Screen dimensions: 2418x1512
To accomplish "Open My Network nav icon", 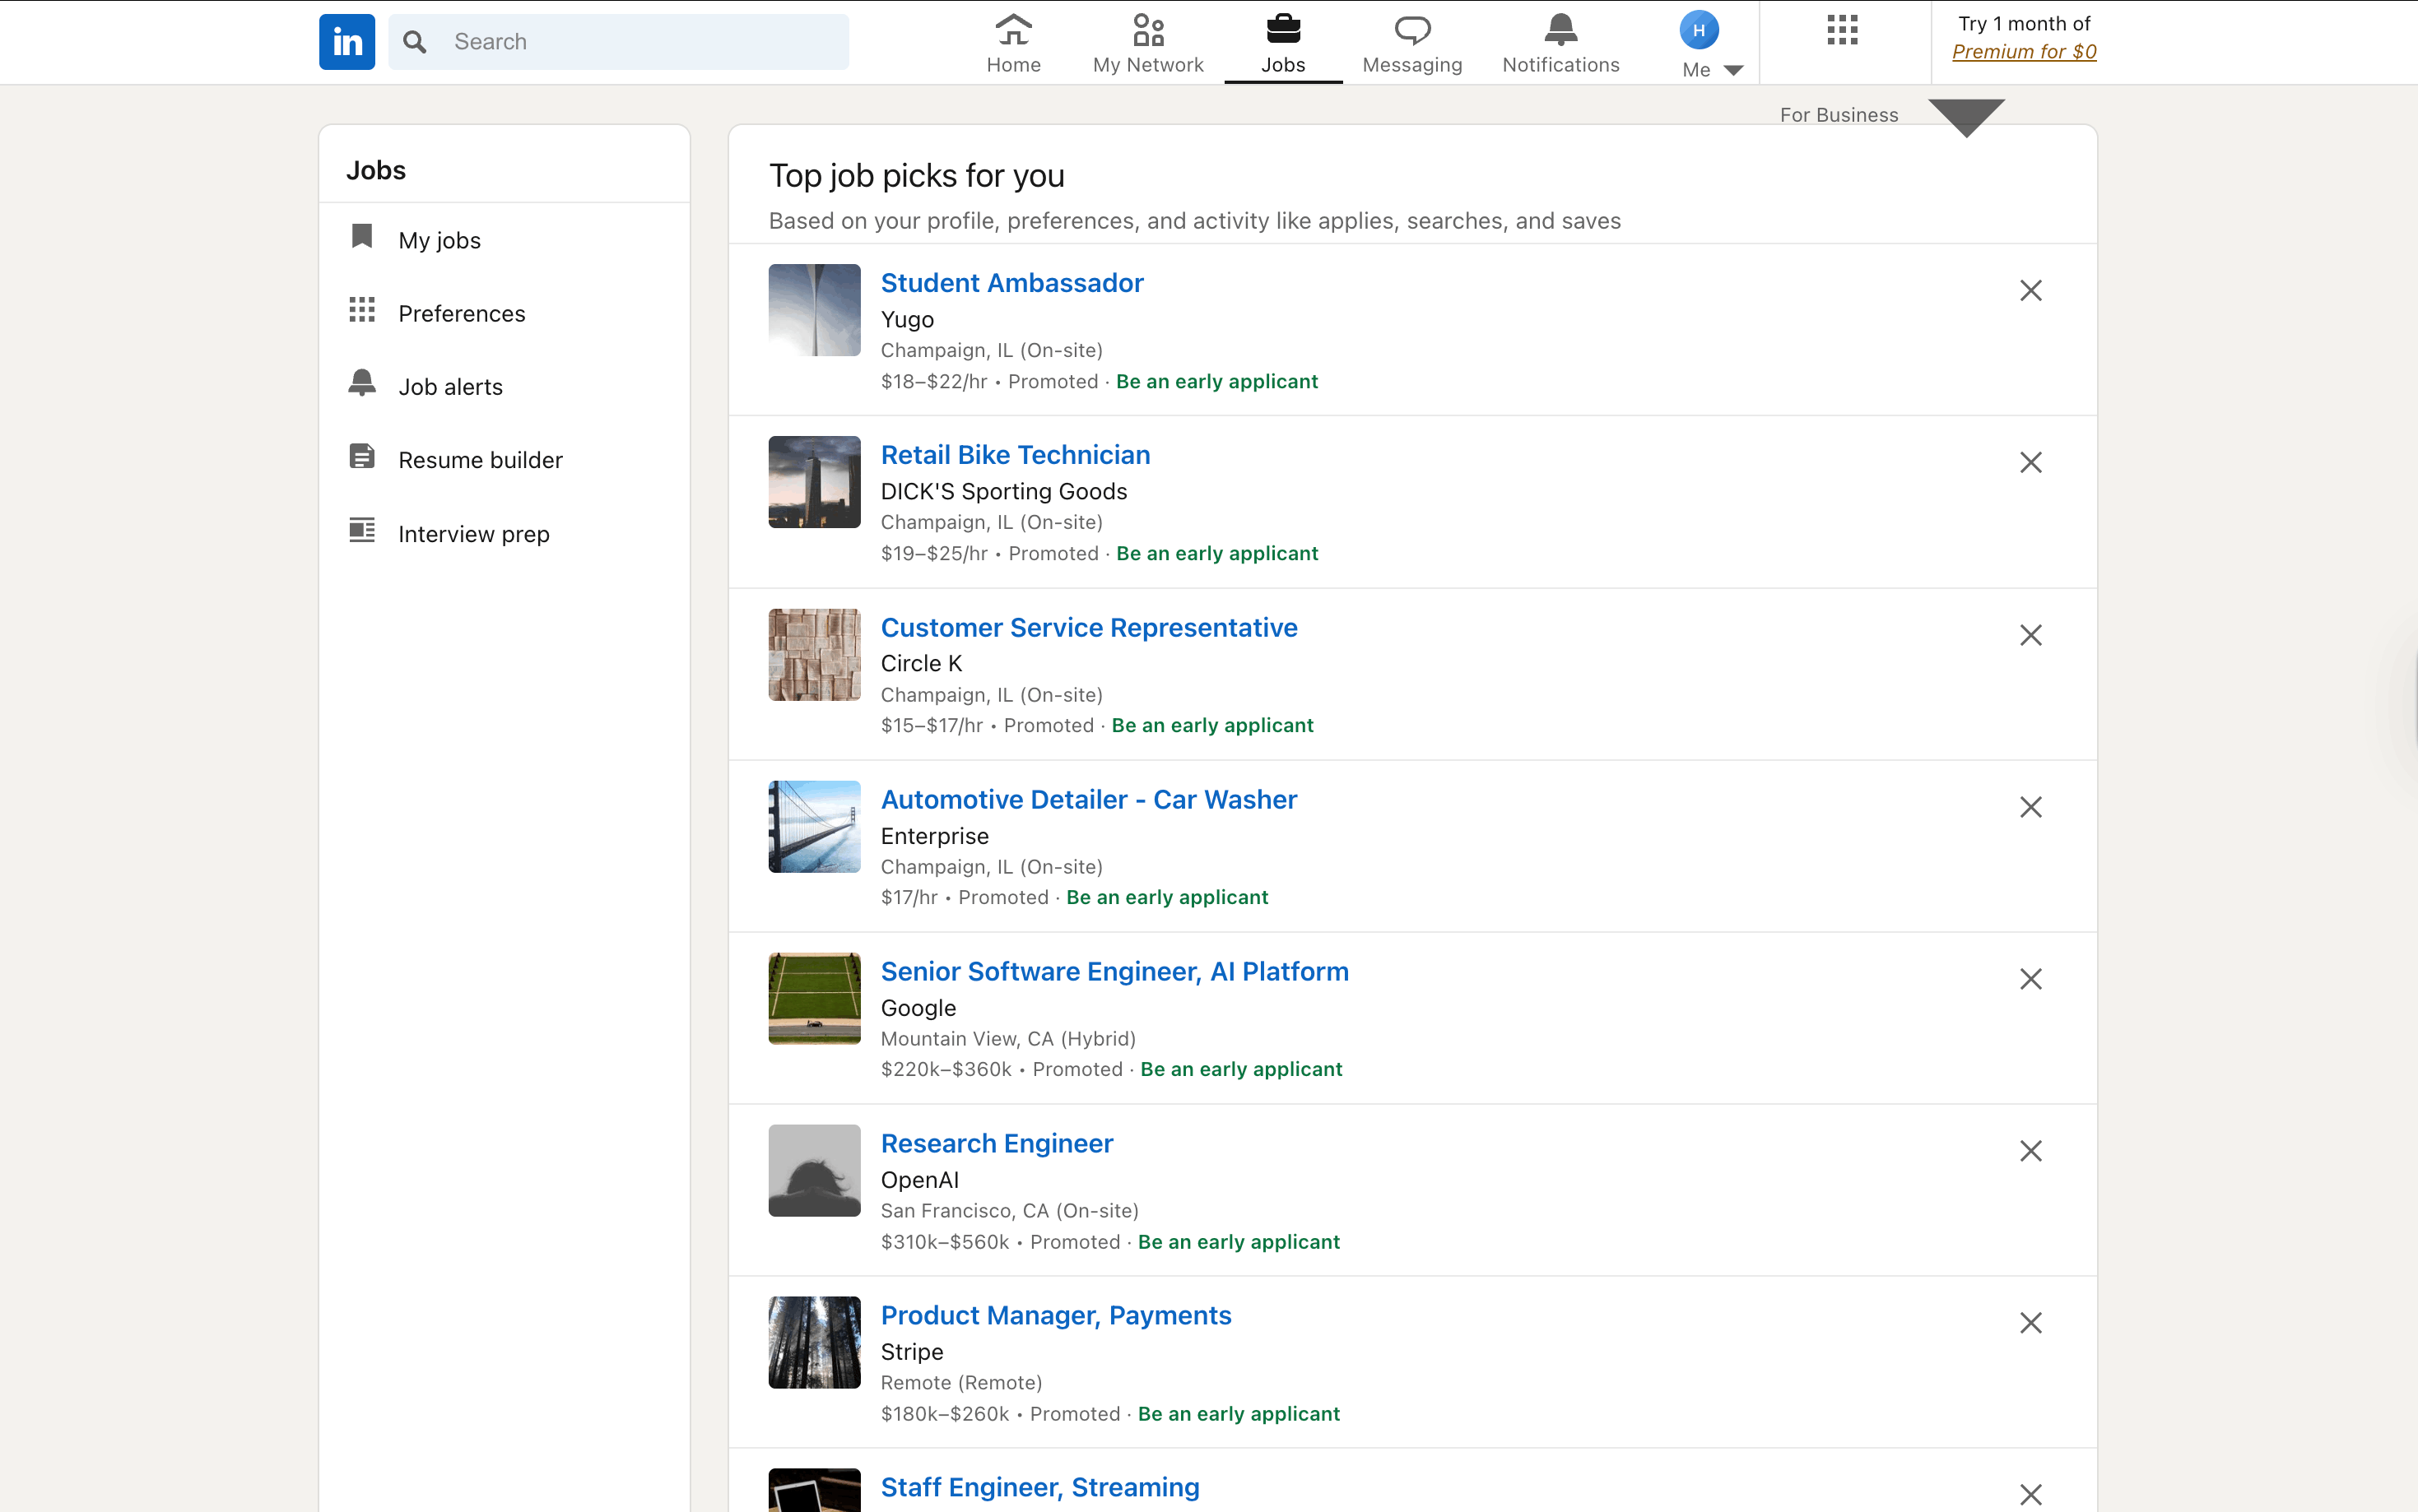I will pos(1147,30).
